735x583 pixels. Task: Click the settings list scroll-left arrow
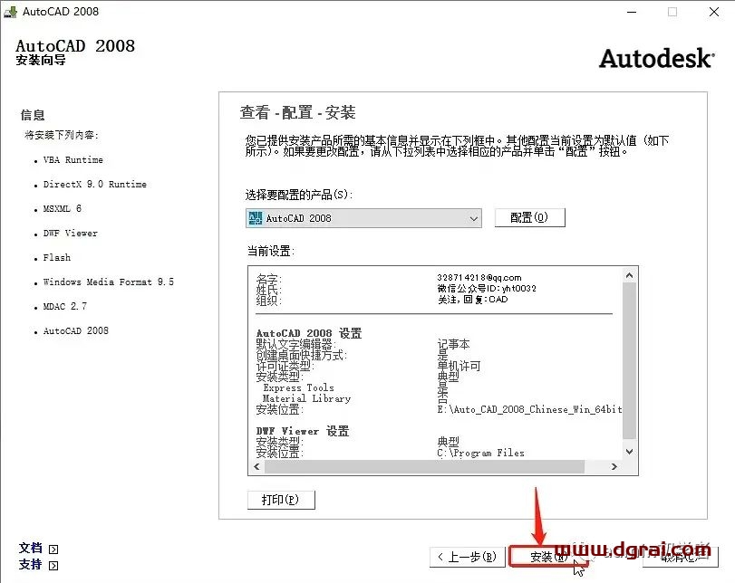[256, 467]
